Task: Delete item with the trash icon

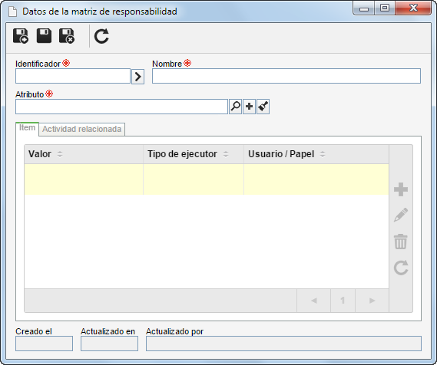Action: click(x=401, y=242)
